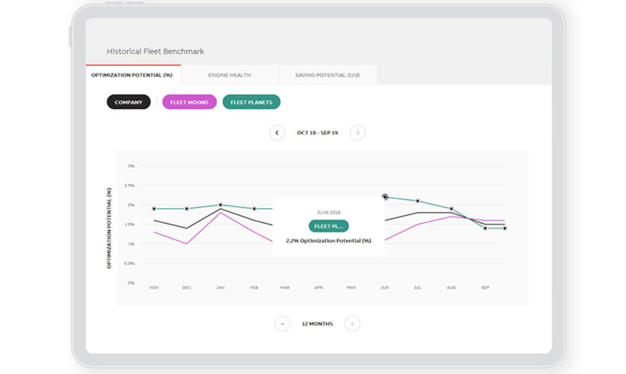Increase time span with plus button
The image size is (626, 374).
[x=352, y=324]
